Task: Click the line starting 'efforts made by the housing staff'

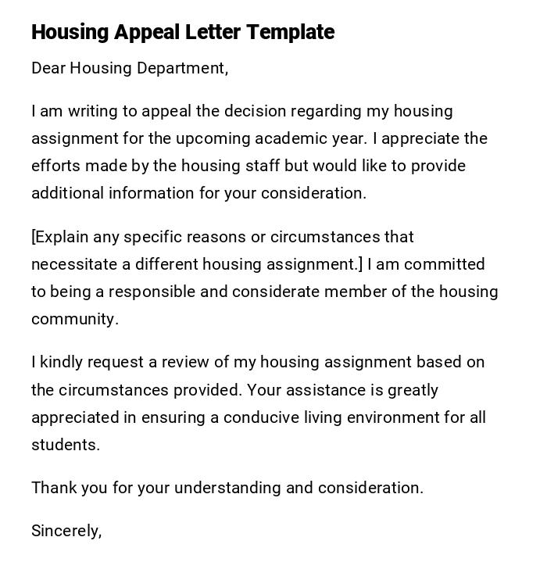Action: pyautogui.click(x=248, y=166)
